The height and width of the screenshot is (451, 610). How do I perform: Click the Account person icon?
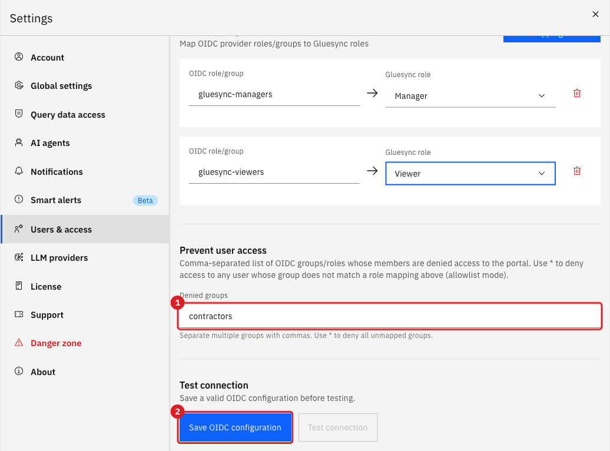pos(19,57)
